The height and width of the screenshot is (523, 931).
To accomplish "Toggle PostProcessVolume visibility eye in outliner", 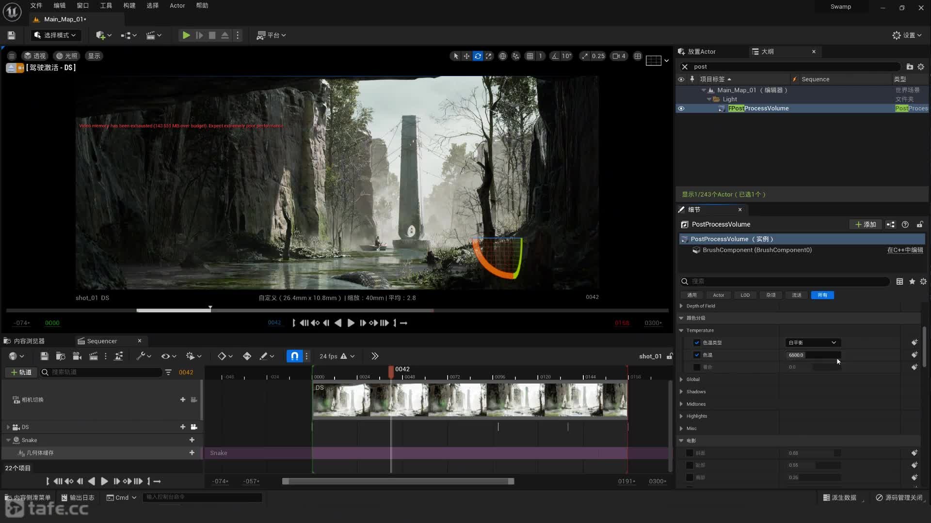I will coord(681,108).
